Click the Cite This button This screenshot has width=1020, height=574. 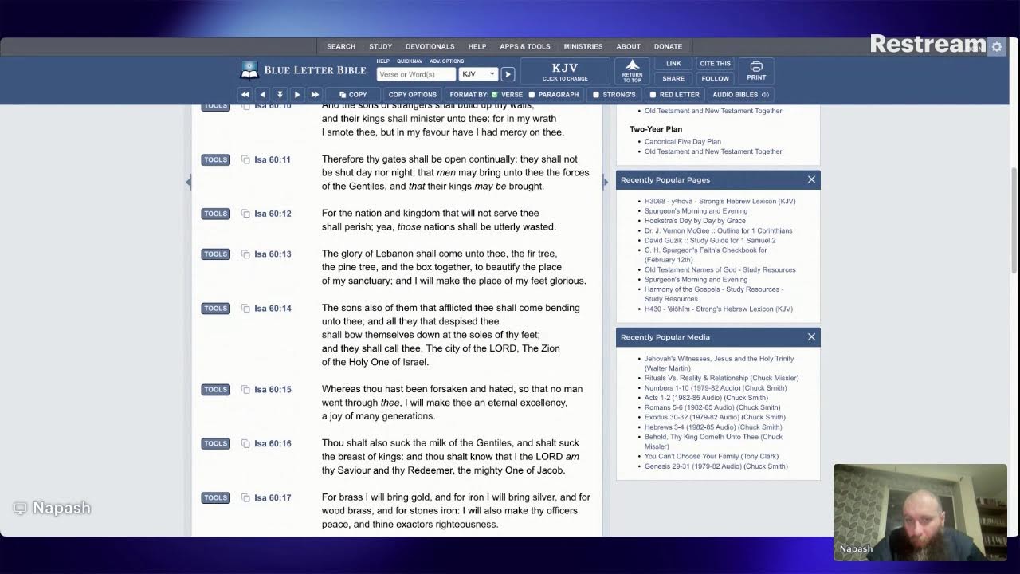[715, 64]
